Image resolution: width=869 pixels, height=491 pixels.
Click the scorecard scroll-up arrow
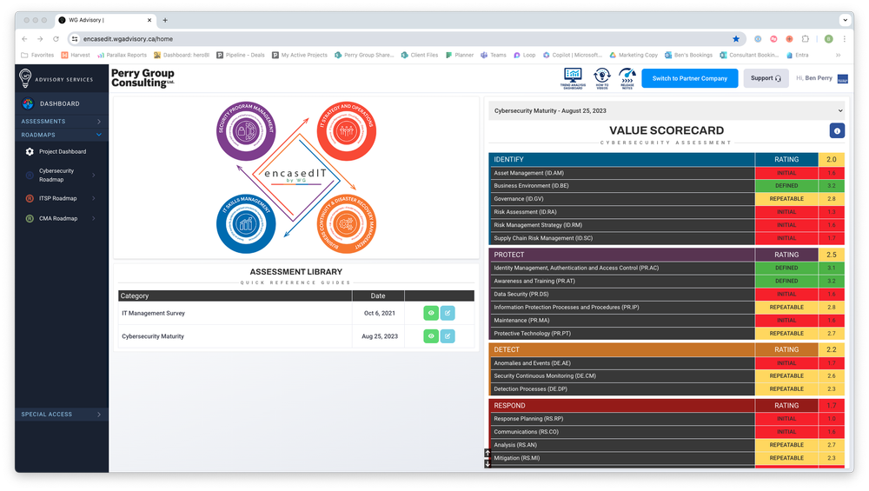pos(488,454)
